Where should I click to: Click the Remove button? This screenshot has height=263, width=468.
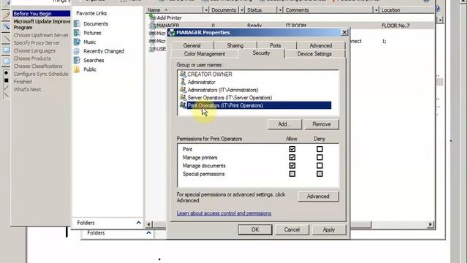tap(322, 124)
